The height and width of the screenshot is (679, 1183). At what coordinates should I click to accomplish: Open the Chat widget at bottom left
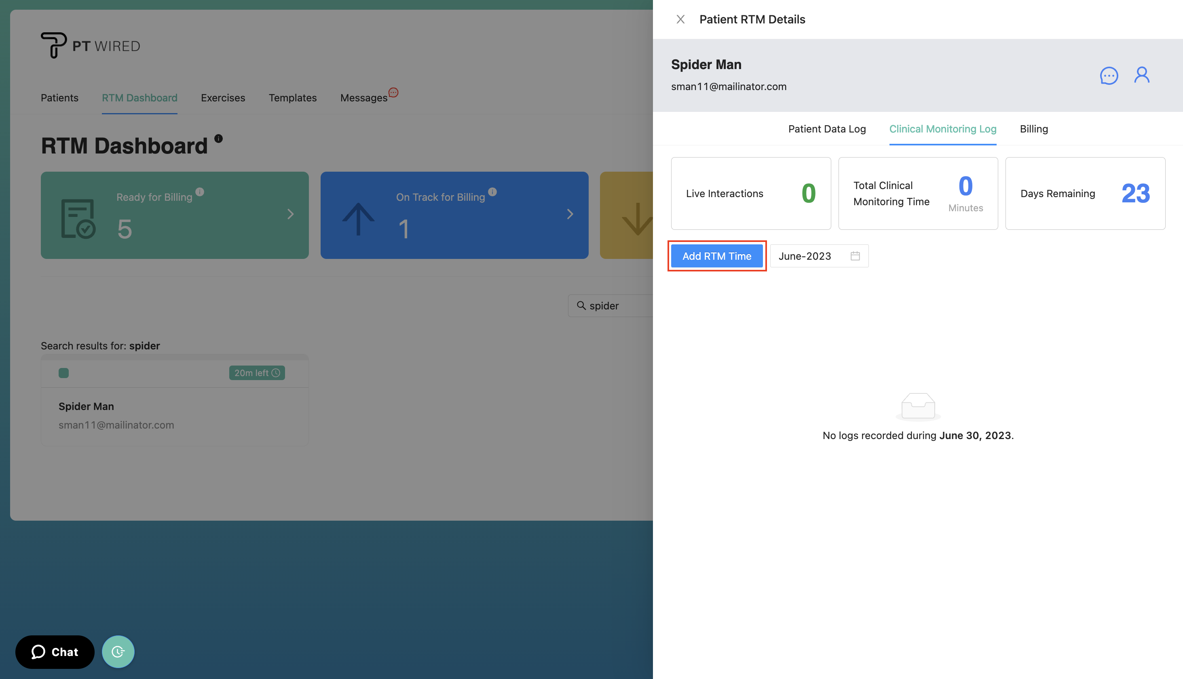click(55, 652)
